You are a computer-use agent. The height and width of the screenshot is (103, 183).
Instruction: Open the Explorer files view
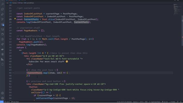3,9
